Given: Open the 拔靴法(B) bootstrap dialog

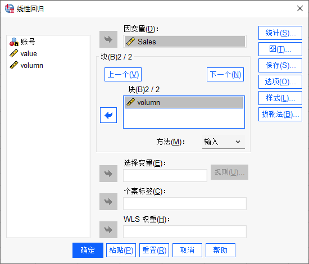Looking at the screenshot, I should (x=280, y=114).
